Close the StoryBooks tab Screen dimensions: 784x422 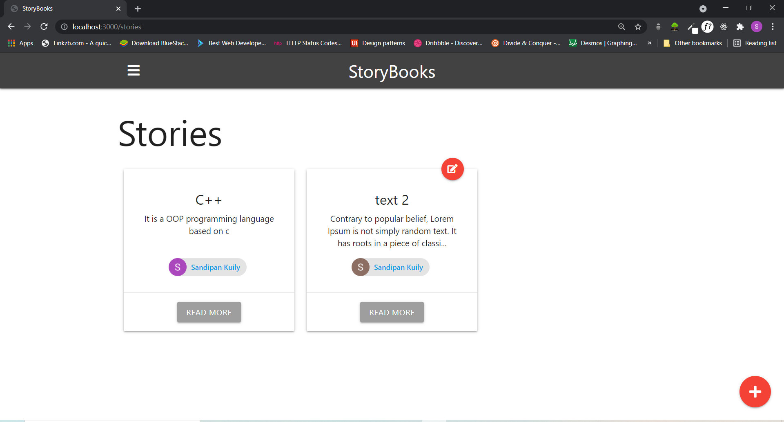click(118, 9)
